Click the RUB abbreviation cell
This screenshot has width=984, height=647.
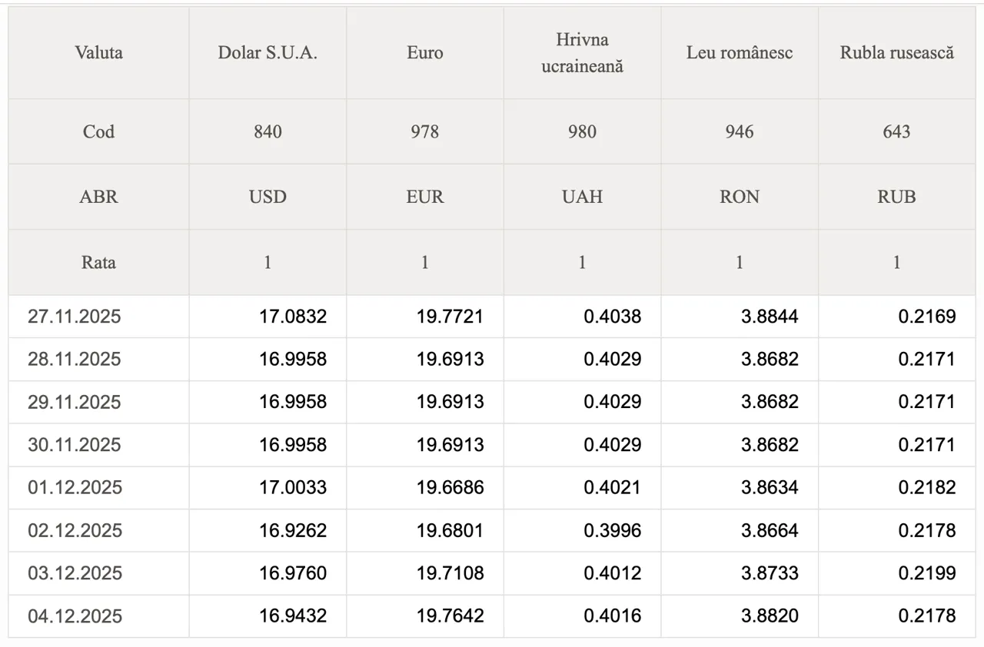tap(896, 197)
